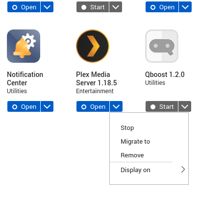Open the Display on submenu
This screenshot has height=203, width=199.
[x=149, y=170]
